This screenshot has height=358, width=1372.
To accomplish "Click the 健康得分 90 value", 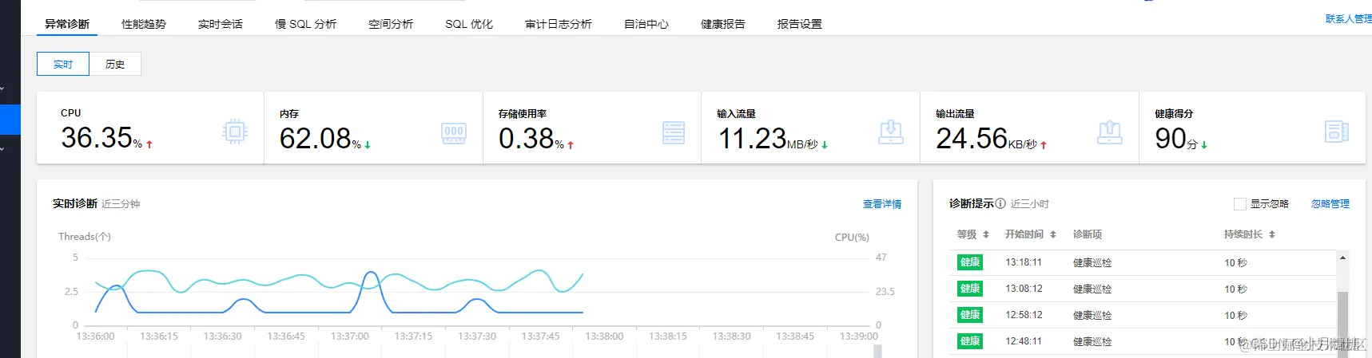I will pos(1171,139).
